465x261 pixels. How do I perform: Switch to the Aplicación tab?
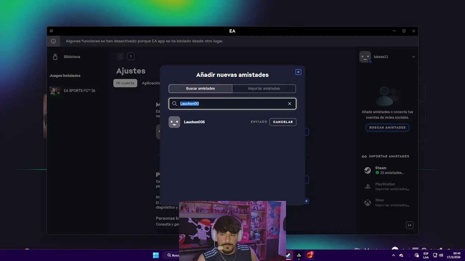point(151,83)
